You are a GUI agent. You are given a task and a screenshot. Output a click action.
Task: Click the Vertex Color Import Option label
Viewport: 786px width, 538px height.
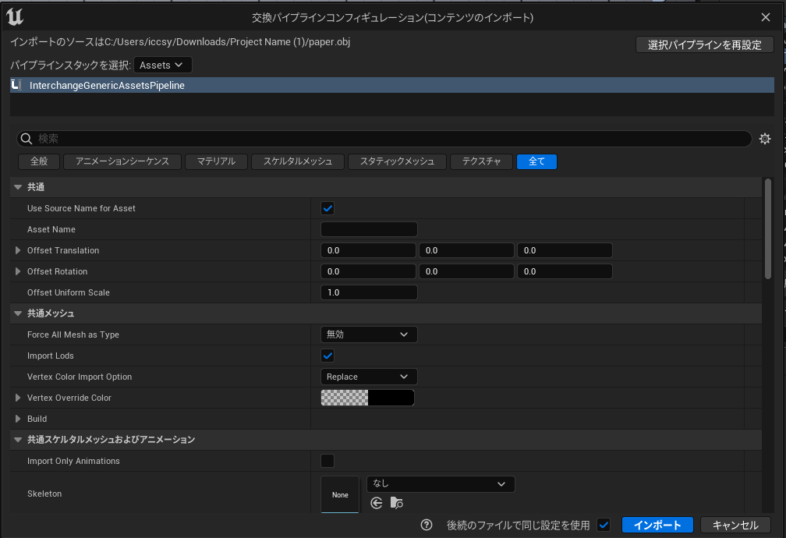click(x=80, y=377)
